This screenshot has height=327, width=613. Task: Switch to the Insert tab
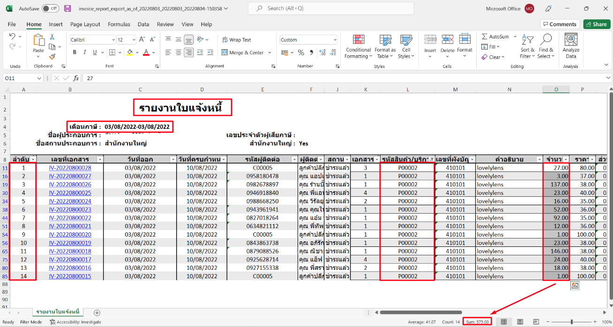[x=56, y=24]
